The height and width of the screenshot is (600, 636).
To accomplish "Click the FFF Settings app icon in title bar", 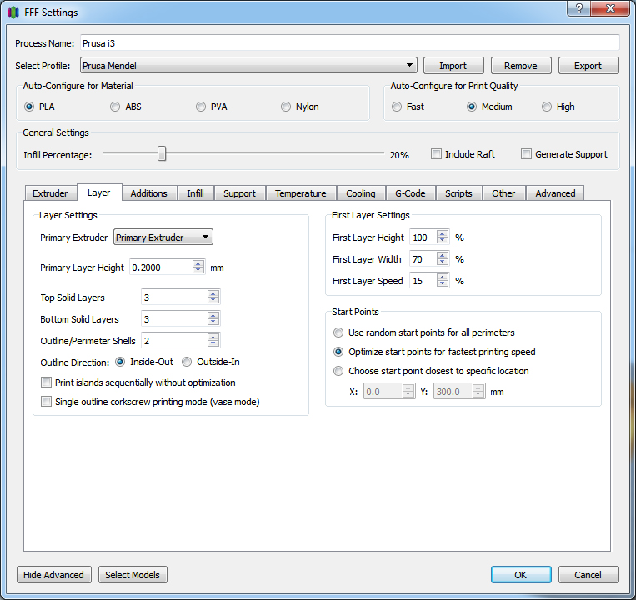I will point(13,12).
